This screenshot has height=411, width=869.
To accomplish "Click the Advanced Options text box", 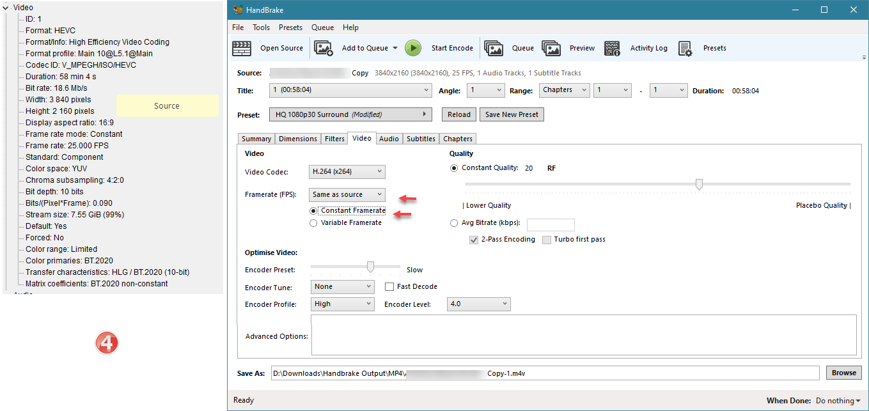I will coord(584,335).
